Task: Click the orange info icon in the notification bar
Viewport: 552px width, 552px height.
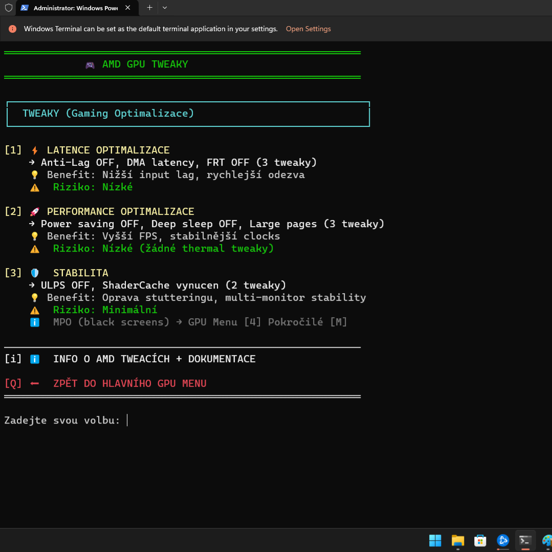Action: coord(13,29)
